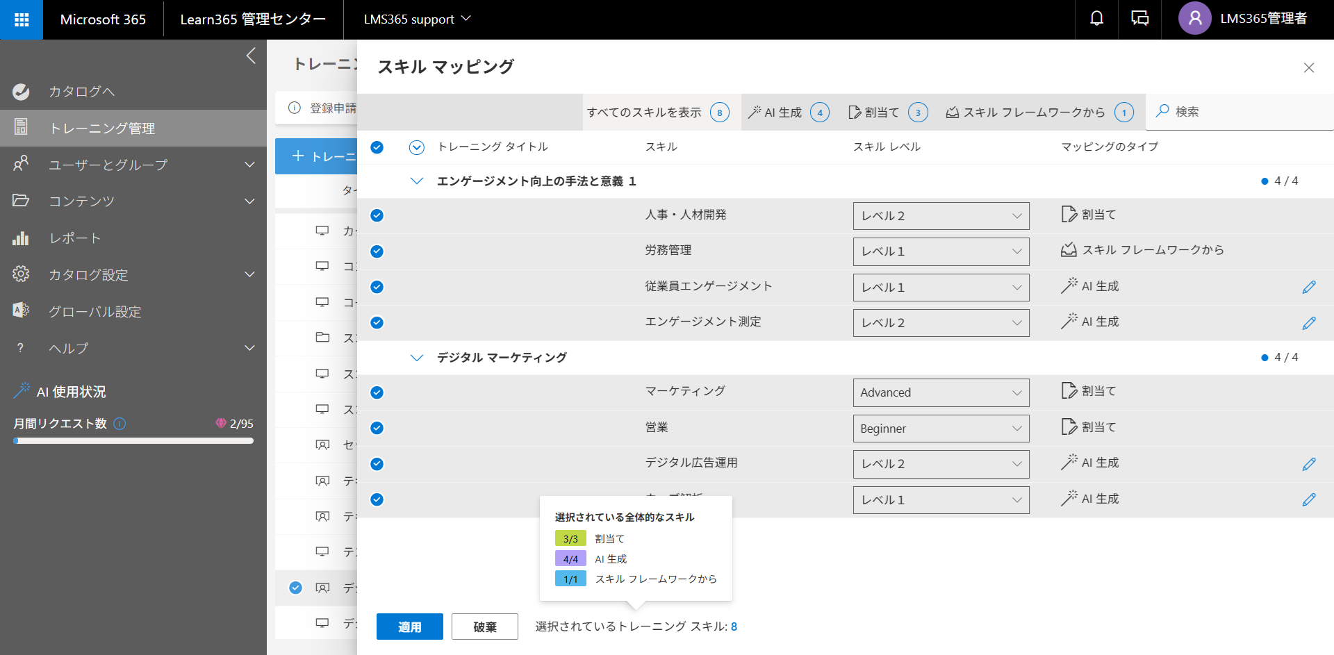Click the 破棄 button

pyautogui.click(x=485, y=627)
